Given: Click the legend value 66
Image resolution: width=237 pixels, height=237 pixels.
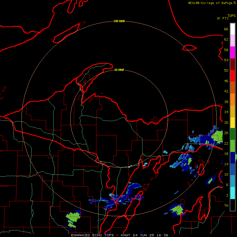Looking at the screenshot, I should tap(226, 29).
